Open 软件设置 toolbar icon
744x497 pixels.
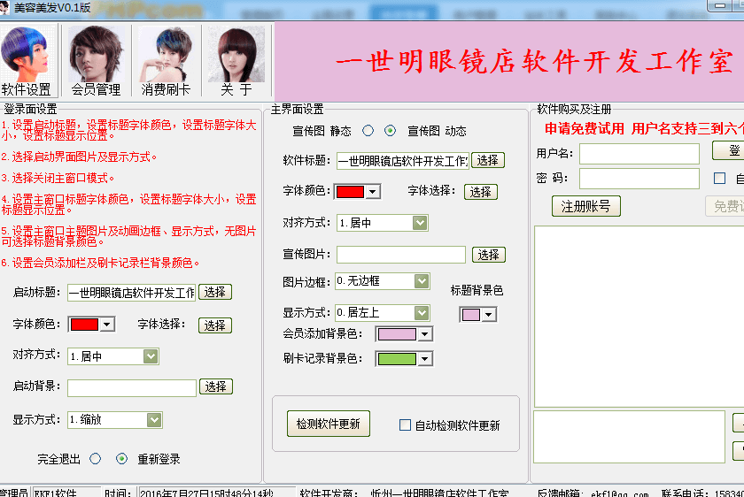(27, 60)
